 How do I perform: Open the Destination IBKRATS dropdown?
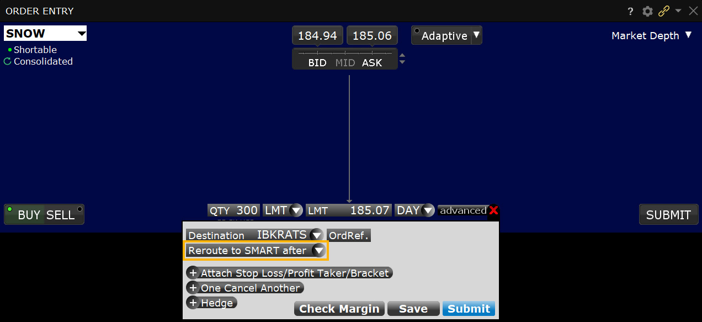pos(316,235)
